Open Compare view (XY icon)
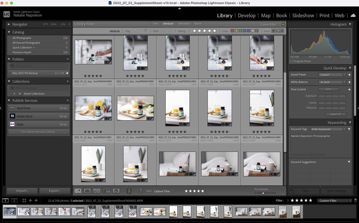 tap(97, 191)
